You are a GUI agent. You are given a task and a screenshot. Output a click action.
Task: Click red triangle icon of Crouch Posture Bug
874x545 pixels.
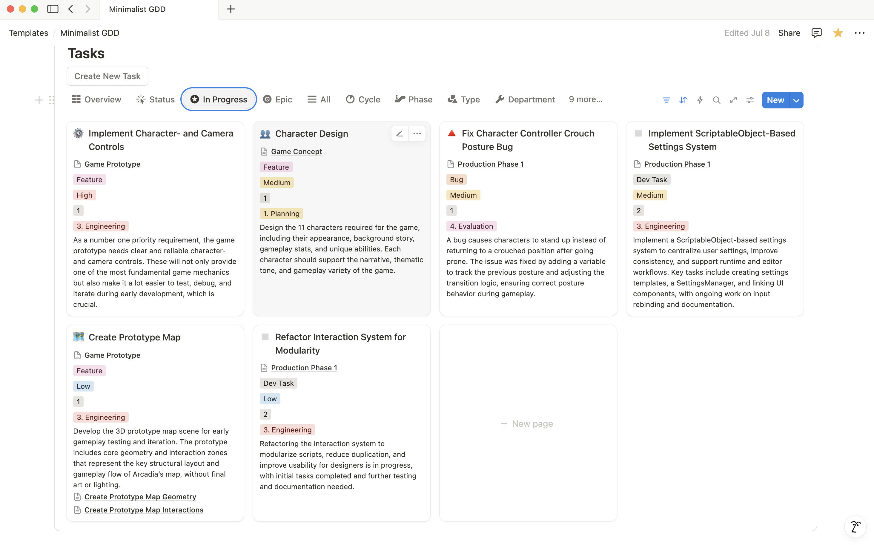click(x=451, y=133)
